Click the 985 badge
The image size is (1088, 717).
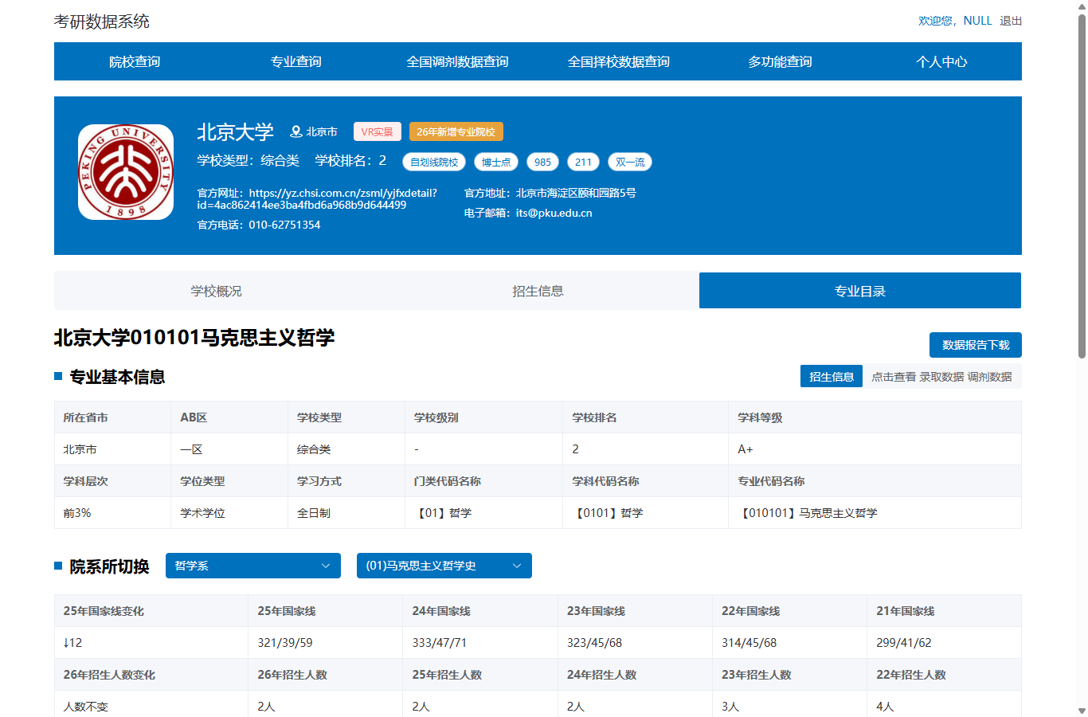pyautogui.click(x=542, y=162)
